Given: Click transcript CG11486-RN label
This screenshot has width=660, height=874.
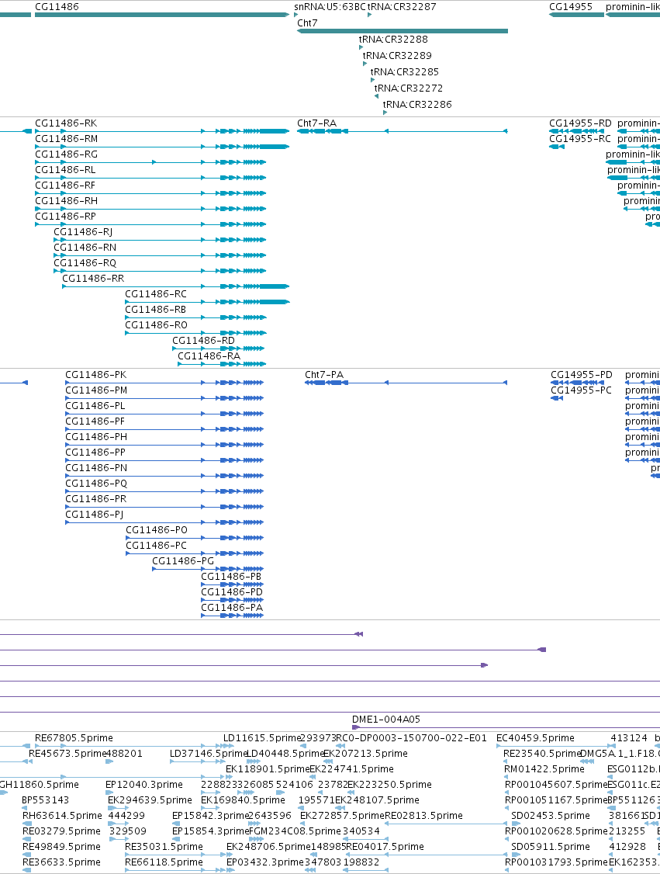Looking at the screenshot, I should tap(85, 248).
